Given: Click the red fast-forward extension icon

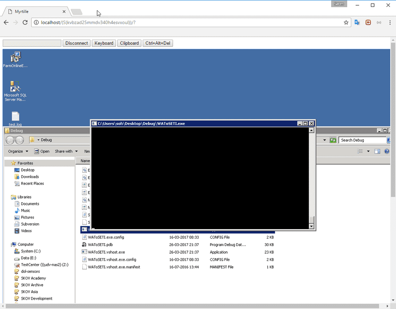Looking at the screenshot, I should point(368,21).
